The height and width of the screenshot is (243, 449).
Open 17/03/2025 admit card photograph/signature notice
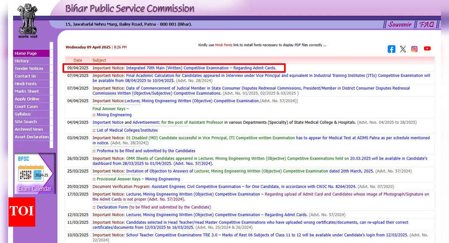pyautogui.click(x=261, y=197)
